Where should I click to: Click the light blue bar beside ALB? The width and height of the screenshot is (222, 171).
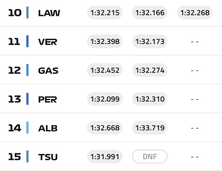[x=28, y=127]
